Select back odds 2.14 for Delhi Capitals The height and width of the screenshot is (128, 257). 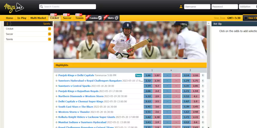186,76
